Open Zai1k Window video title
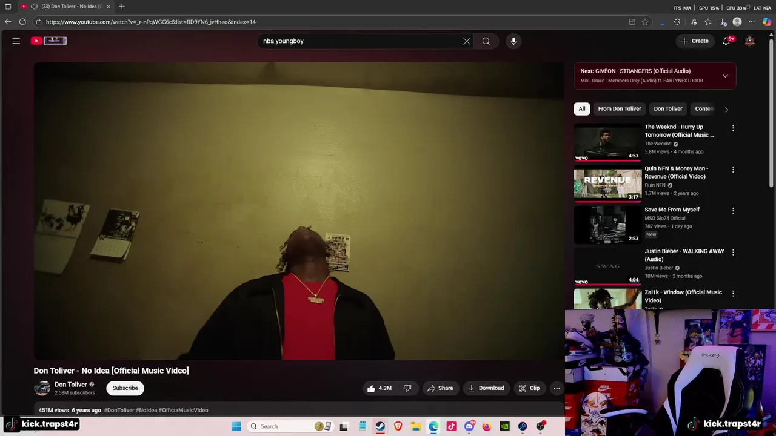 (683, 296)
